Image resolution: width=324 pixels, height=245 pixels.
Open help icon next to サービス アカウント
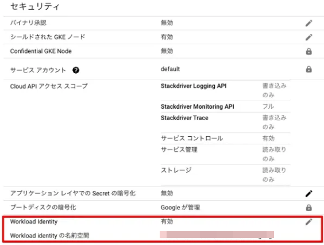[x=76, y=70]
